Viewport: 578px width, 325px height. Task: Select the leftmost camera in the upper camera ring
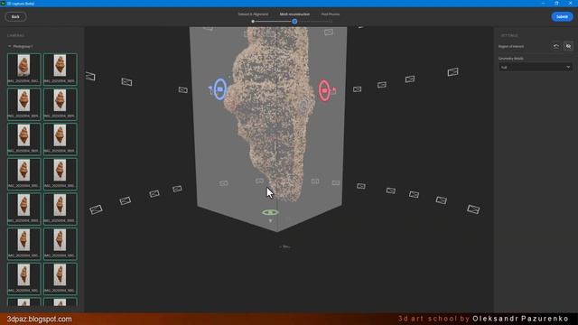point(90,76)
